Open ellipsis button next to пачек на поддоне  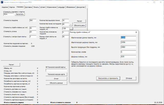click(x=71, y=24)
